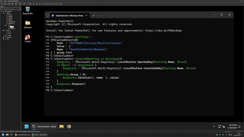This screenshot has width=244, height=137.
Task: Click the stretch guest display toolbar icon
Action: tap(61, 4)
